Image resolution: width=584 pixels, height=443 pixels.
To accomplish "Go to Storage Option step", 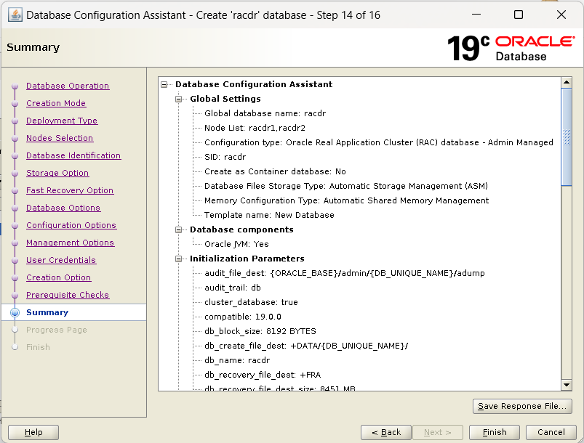I will pyautogui.click(x=57, y=173).
